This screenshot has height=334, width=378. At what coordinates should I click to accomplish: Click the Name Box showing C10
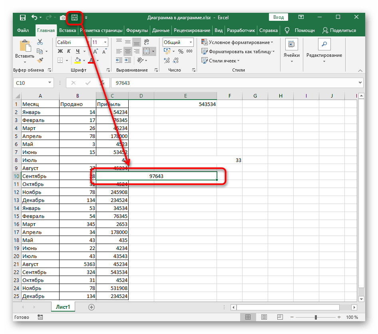[30, 83]
